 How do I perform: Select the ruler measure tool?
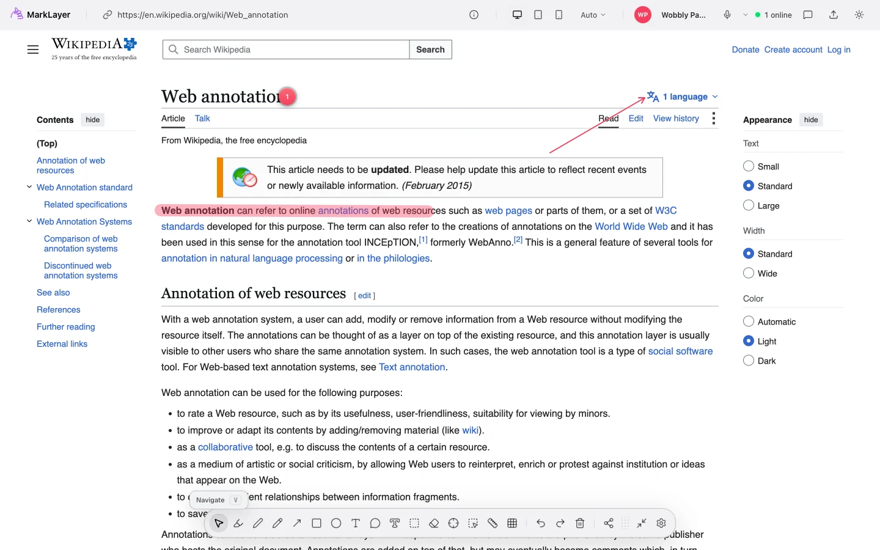pyautogui.click(x=493, y=523)
